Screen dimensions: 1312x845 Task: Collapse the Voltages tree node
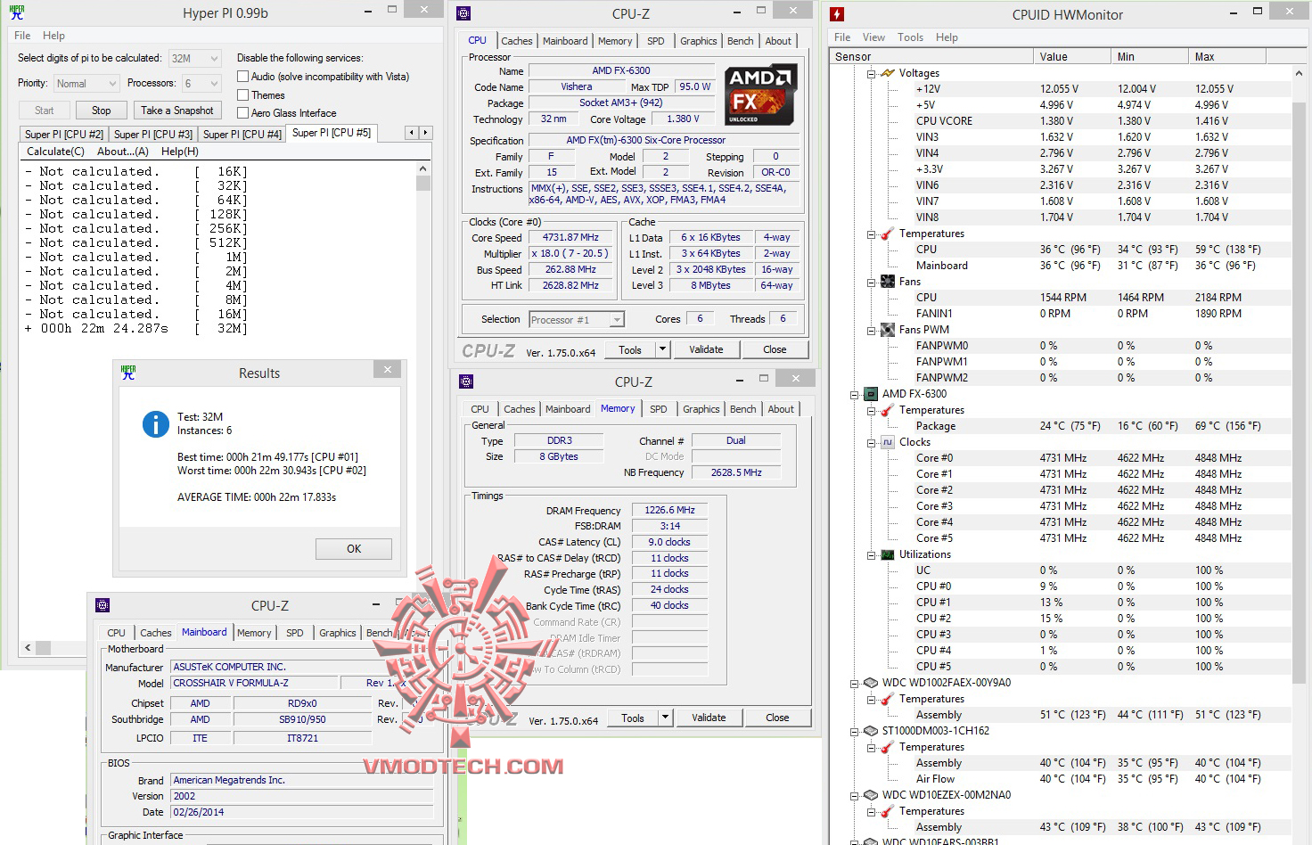(x=872, y=73)
